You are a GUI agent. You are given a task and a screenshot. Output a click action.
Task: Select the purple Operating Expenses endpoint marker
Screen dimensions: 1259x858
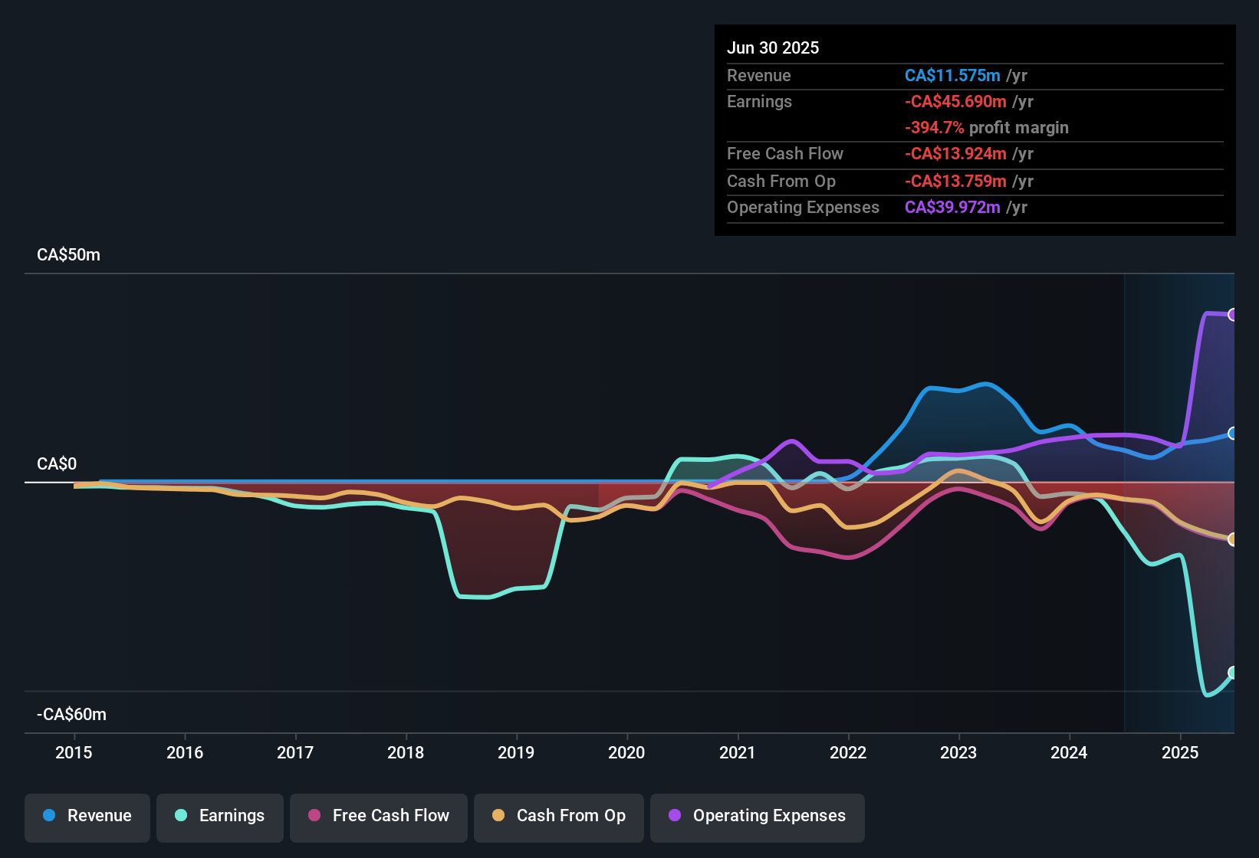(1233, 315)
